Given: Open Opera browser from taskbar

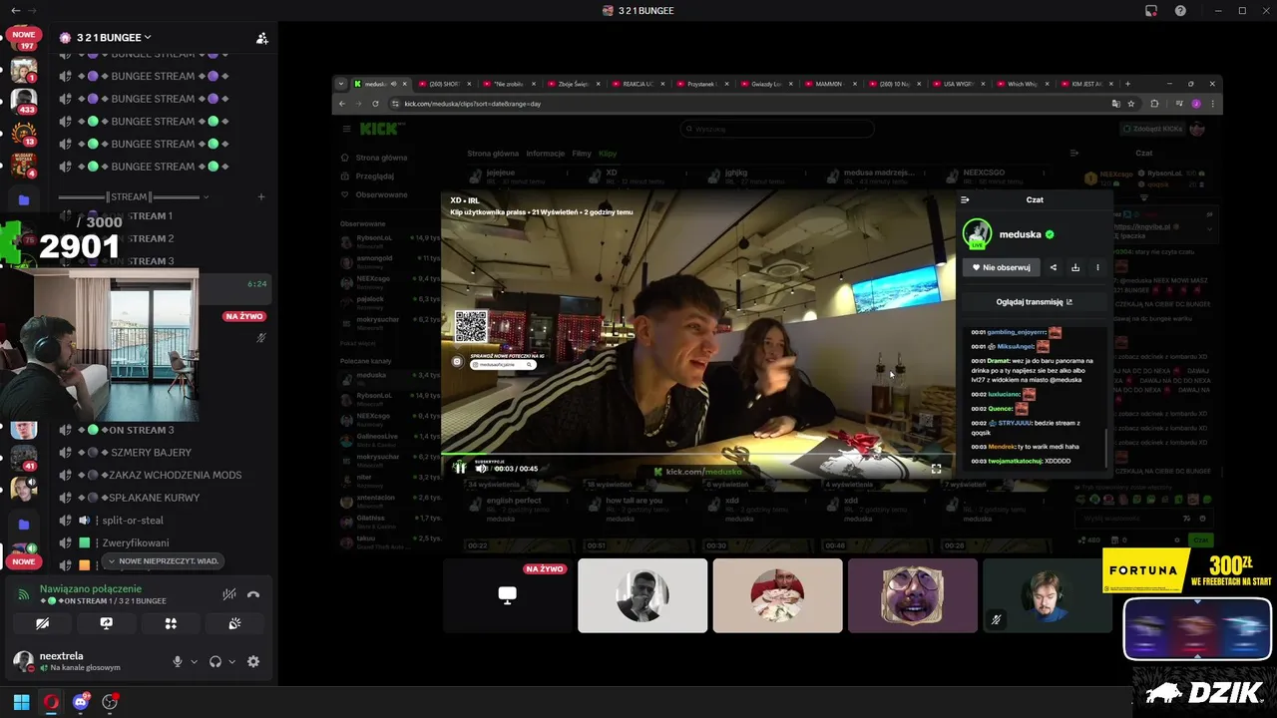Looking at the screenshot, I should pyautogui.click(x=51, y=702).
